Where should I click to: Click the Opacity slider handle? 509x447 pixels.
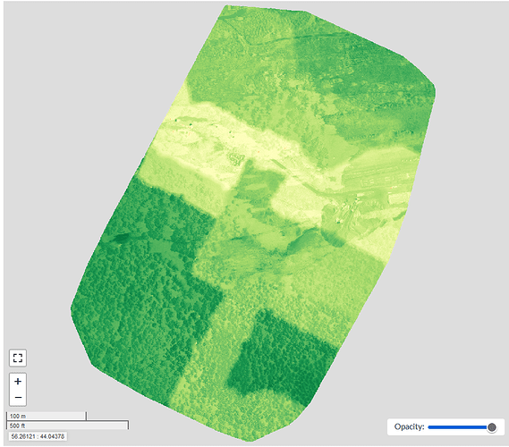492,427
